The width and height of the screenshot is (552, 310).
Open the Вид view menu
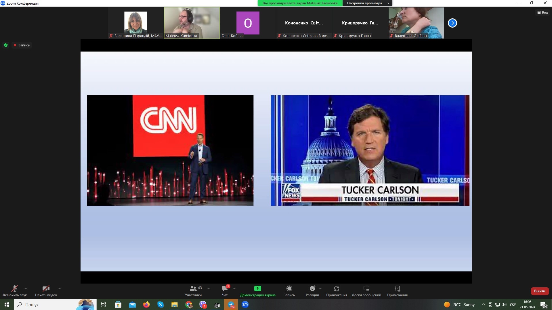[543, 12]
